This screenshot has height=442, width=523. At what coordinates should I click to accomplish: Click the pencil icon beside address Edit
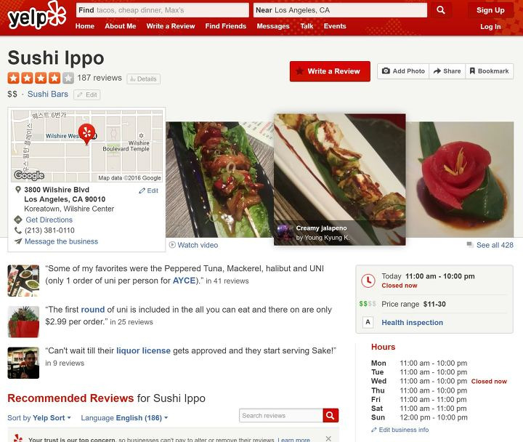(x=142, y=190)
